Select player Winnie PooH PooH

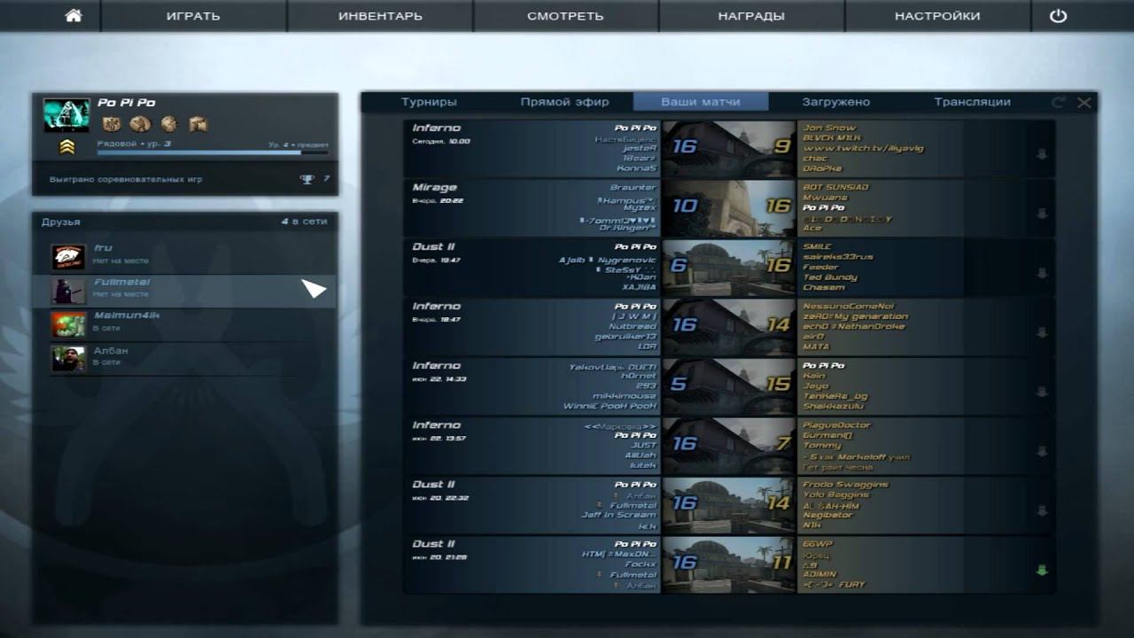coord(610,406)
